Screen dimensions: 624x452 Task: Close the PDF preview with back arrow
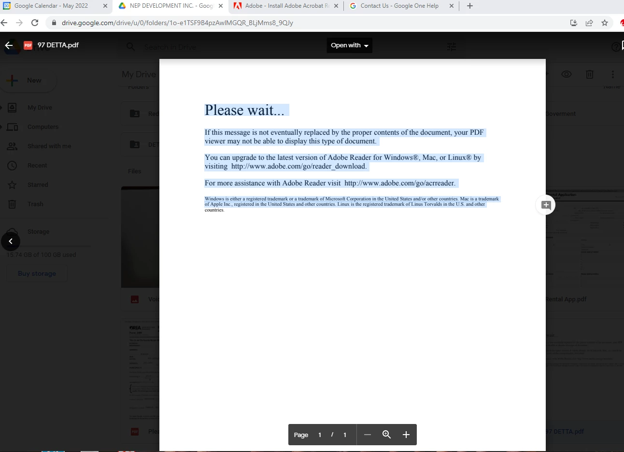(9, 45)
